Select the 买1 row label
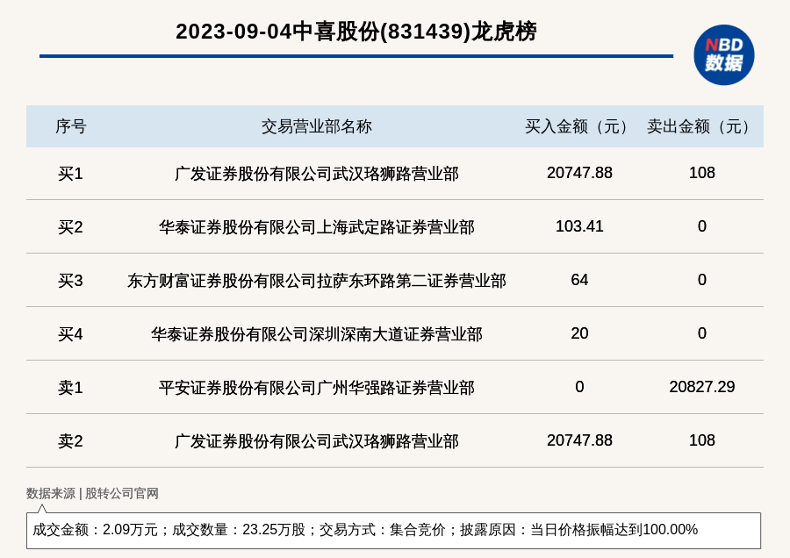The image size is (790, 558). pos(70,173)
